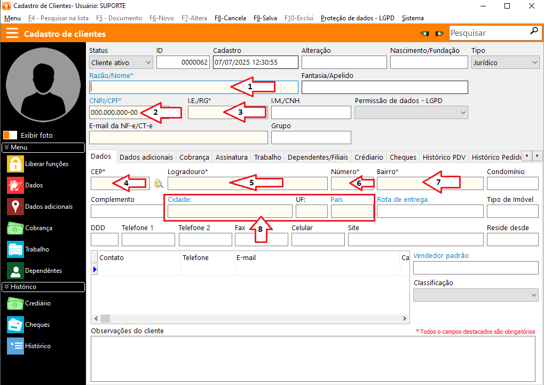Open the Status dropdown
This screenshot has width=544, height=385.
pyautogui.click(x=121, y=62)
